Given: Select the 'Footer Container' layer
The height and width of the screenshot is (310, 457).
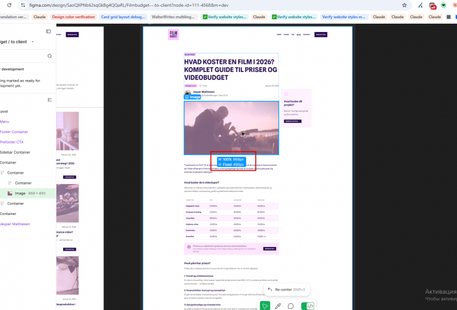Looking at the screenshot, I should [x=14, y=132].
